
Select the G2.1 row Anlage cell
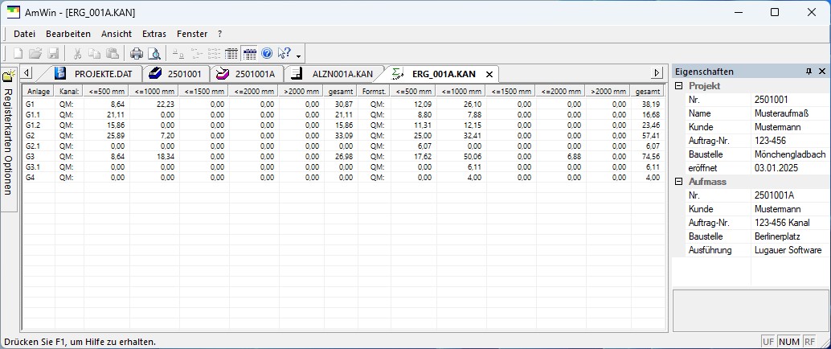(39, 146)
